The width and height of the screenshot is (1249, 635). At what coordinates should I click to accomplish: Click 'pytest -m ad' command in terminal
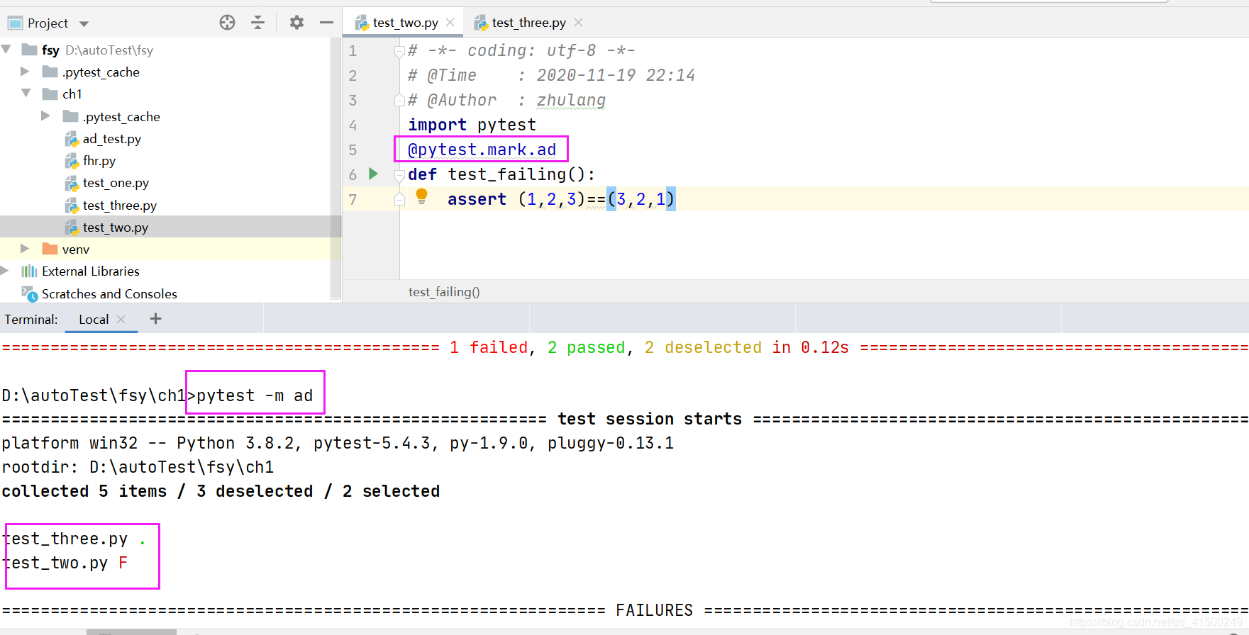pyautogui.click(x=255, y=395)
